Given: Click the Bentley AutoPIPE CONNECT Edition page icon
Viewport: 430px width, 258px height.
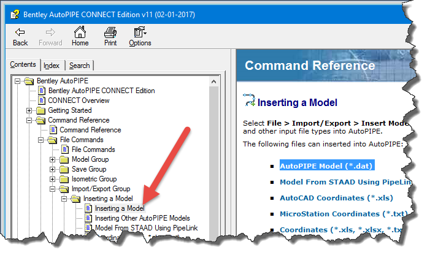Looking at the screenshot, I should click(42, 91).
